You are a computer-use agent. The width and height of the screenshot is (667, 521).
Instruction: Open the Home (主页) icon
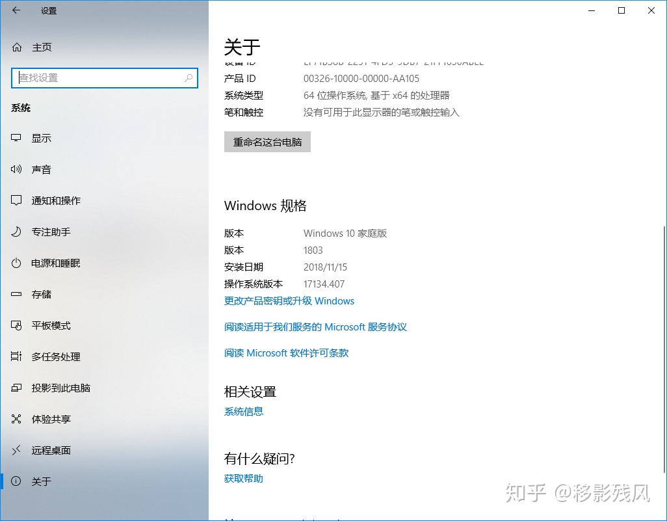point(17,47)
